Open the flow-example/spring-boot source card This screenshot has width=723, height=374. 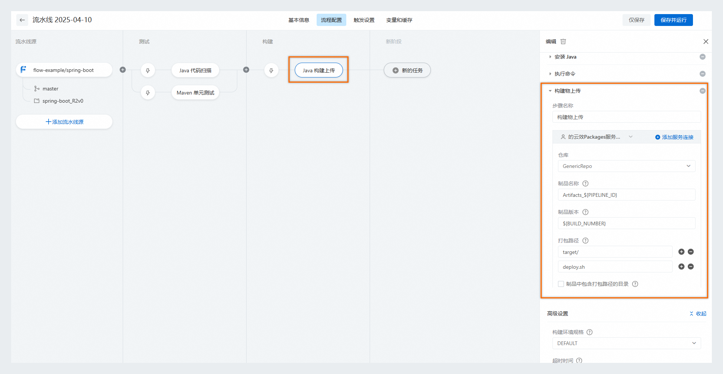[x=64, y=70]
